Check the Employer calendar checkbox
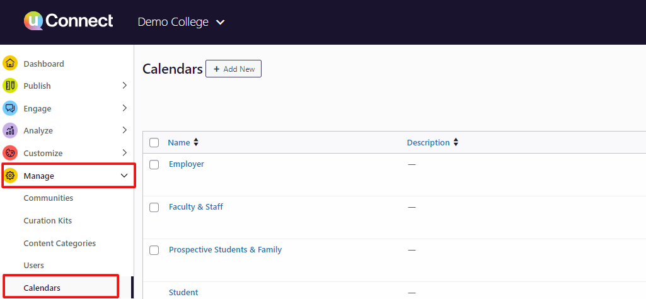646x299 pixels. (x=154, y=165)
